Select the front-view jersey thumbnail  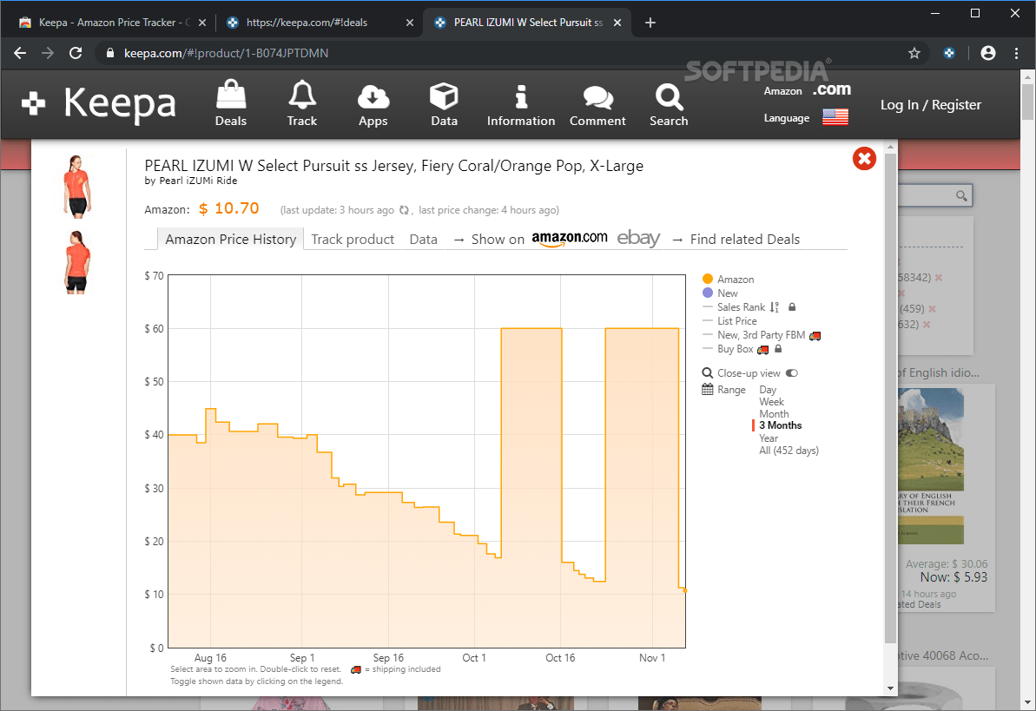point(76,187)
